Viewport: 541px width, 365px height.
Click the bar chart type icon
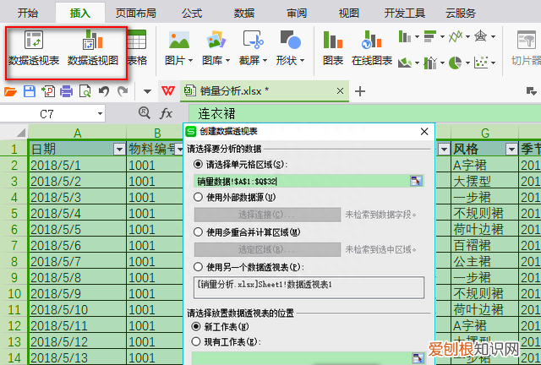tap(430, 36)
